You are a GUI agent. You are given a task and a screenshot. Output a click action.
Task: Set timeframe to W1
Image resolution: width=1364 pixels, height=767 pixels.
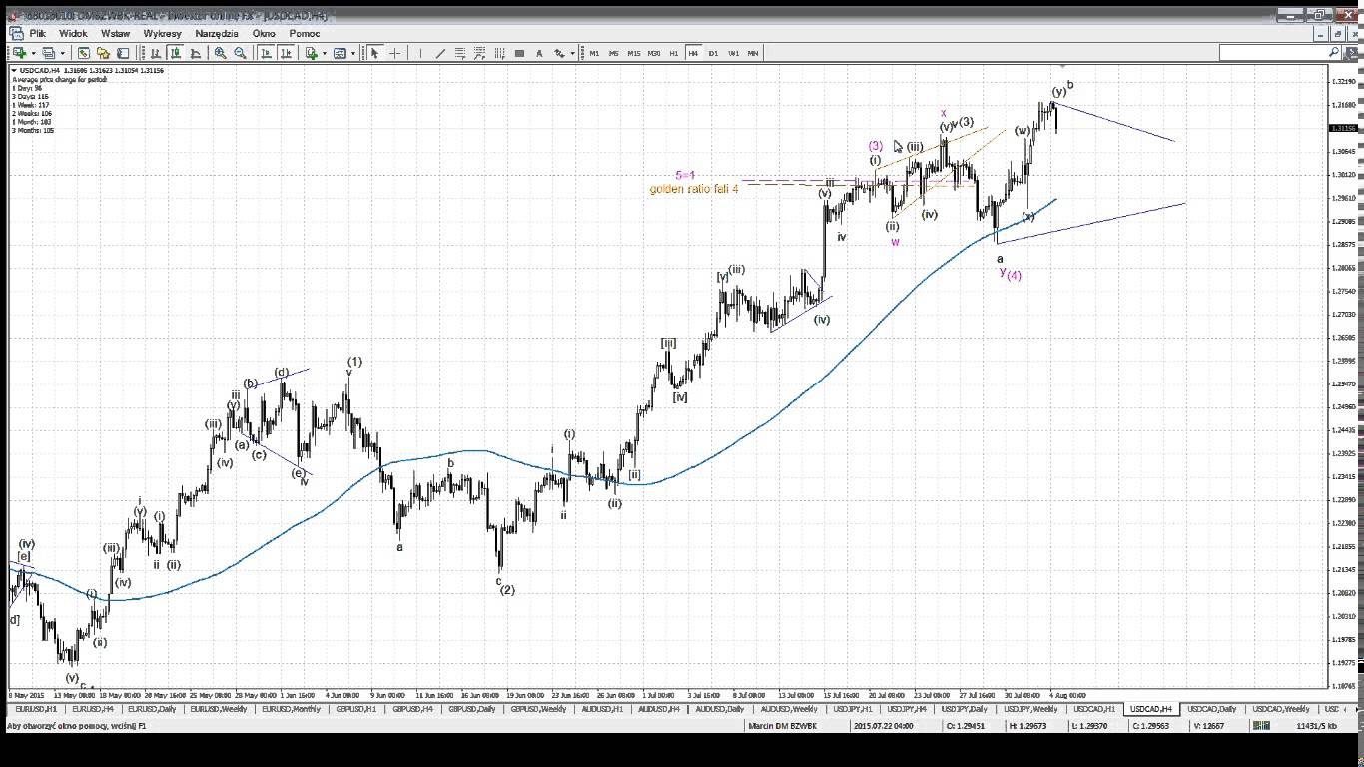[733, 53]
